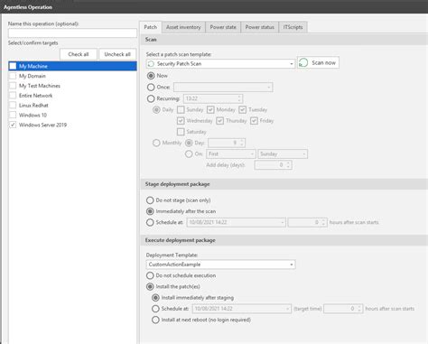
Task: Select the monthly On radio button
Action: [x=189, y=153]
